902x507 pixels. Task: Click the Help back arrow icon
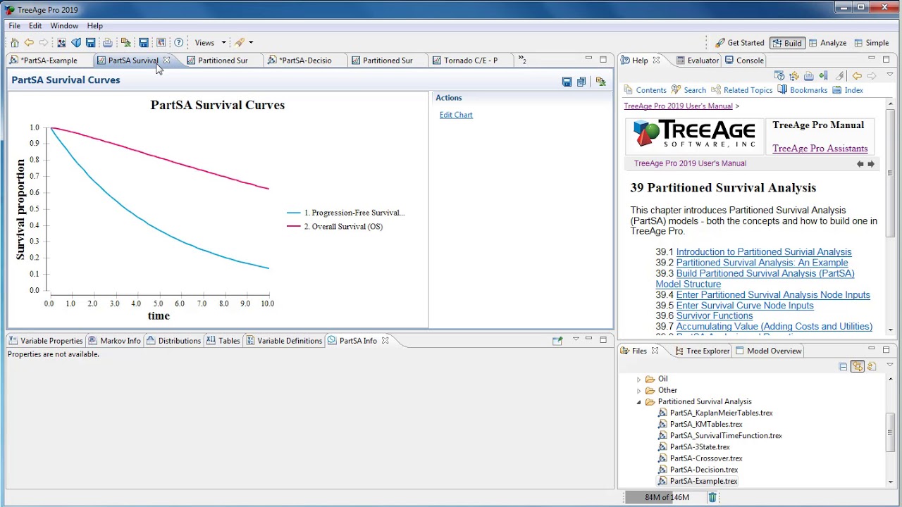coord(857,76)
